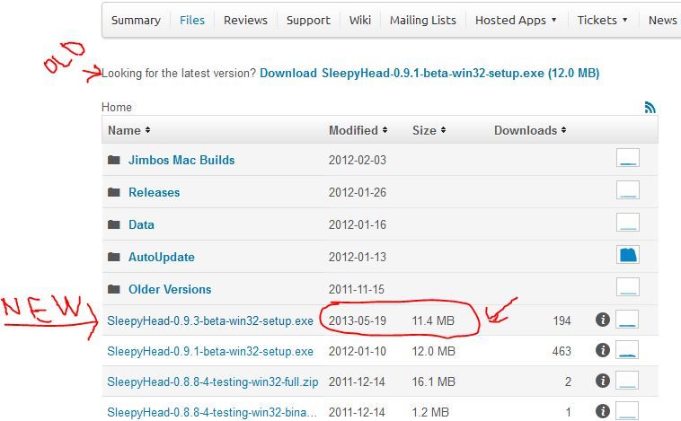681x421 pixels.
Task: Download SleepyHead-0.8.8-4-testing-win32-full.zip
Action: point(213,382)
